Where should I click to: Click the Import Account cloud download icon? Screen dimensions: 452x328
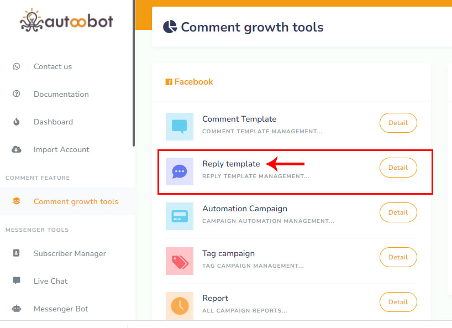pos(17,149)
